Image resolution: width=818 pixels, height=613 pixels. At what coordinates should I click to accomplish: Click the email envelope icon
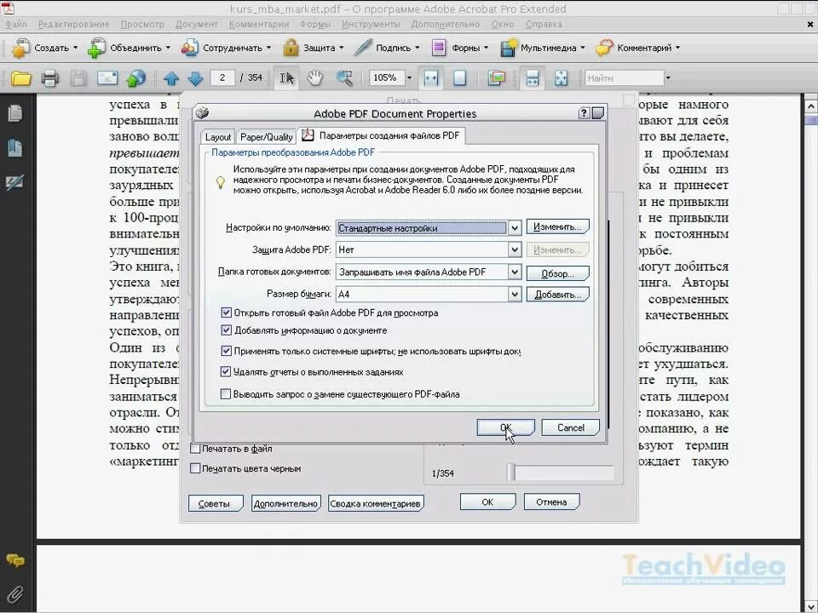click(107, 78)
